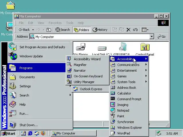Open Utility Manager
Viewport: 183px width, 137px height.
(87, 82)
